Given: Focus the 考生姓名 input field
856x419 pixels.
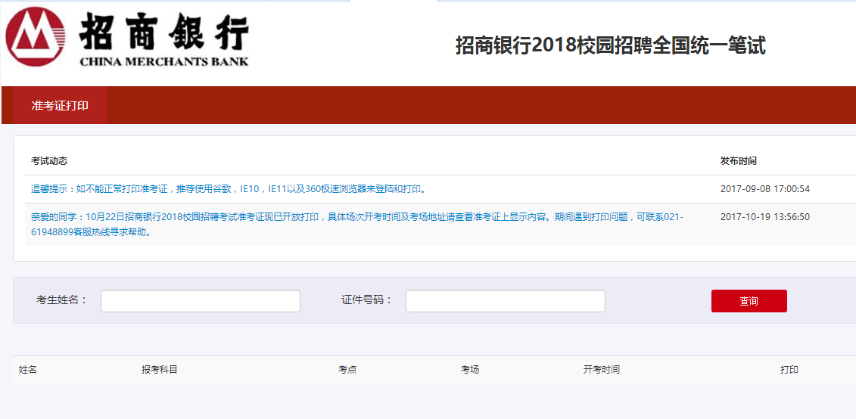Looking at the screenshot, I should pos(201,301).
